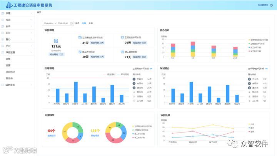Expand the 在办 menu chevron
The image size is (277, 156).
(31, 33)
